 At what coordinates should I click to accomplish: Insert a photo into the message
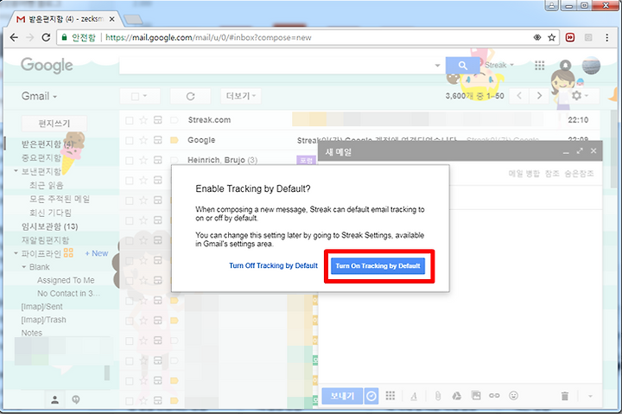[476, 395]
